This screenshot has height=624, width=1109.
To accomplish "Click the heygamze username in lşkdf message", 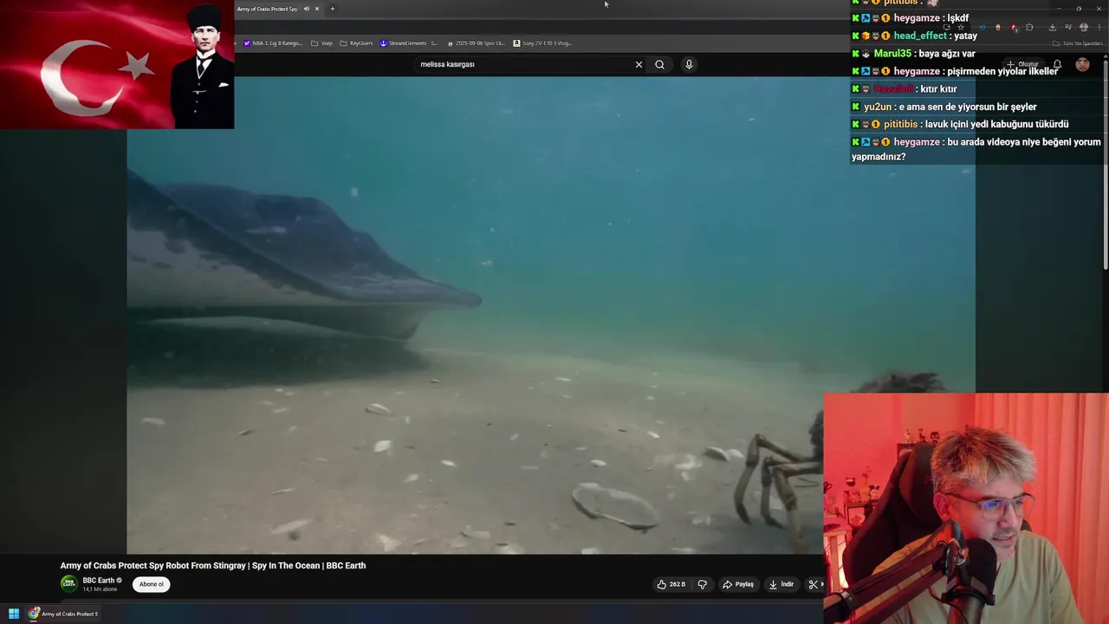I will [x=917, y=18].
